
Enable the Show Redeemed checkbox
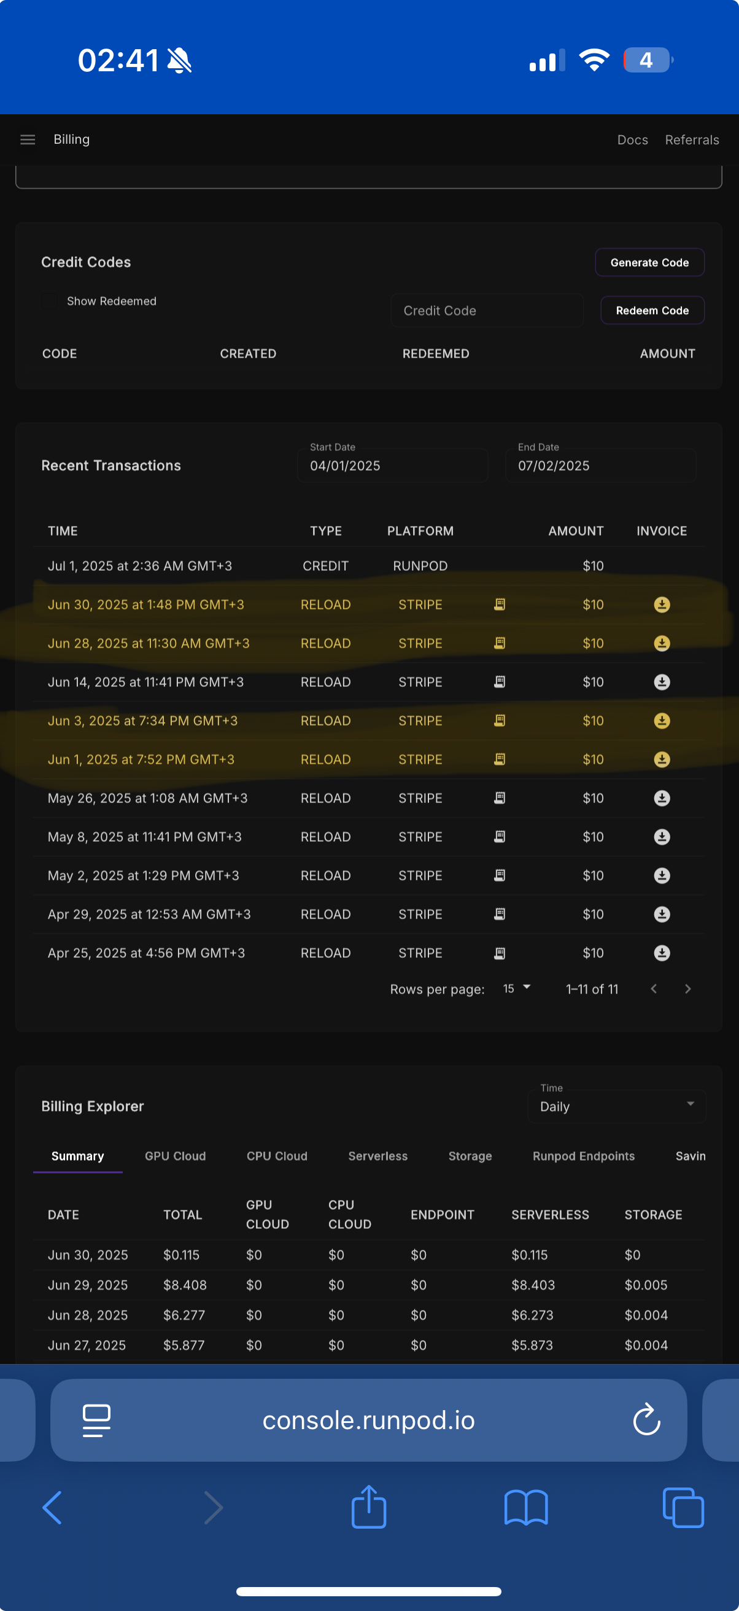click(49, 302)
